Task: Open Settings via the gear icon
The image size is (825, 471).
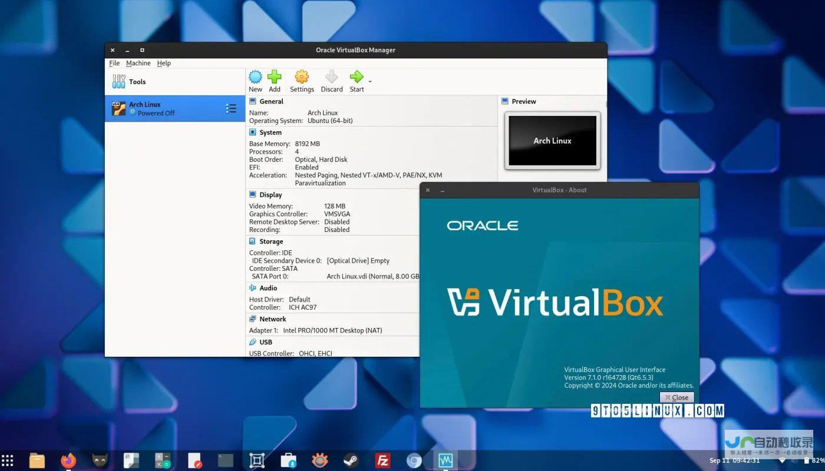Action: coord(302,77)
